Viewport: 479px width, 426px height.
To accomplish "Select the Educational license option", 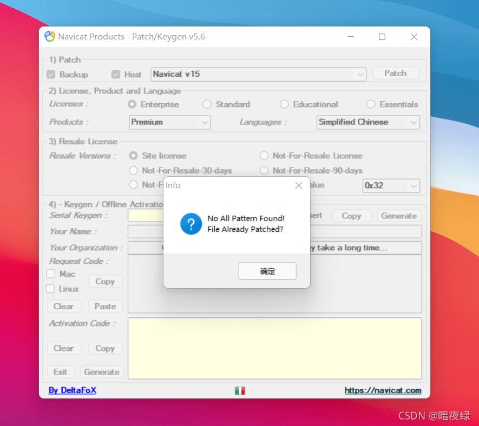I will point(284,104).
